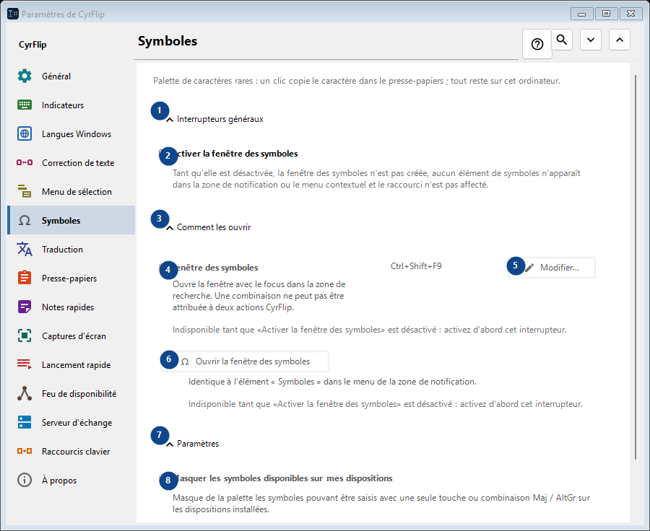Select the orange Presse-papiers clipboard icon
Viewport: 650px width, 531px height.
25,278
